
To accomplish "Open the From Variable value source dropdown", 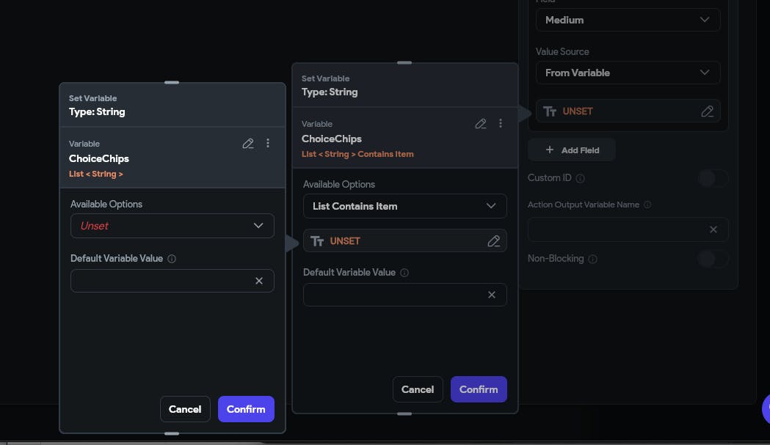I will [x=628, y=73].
